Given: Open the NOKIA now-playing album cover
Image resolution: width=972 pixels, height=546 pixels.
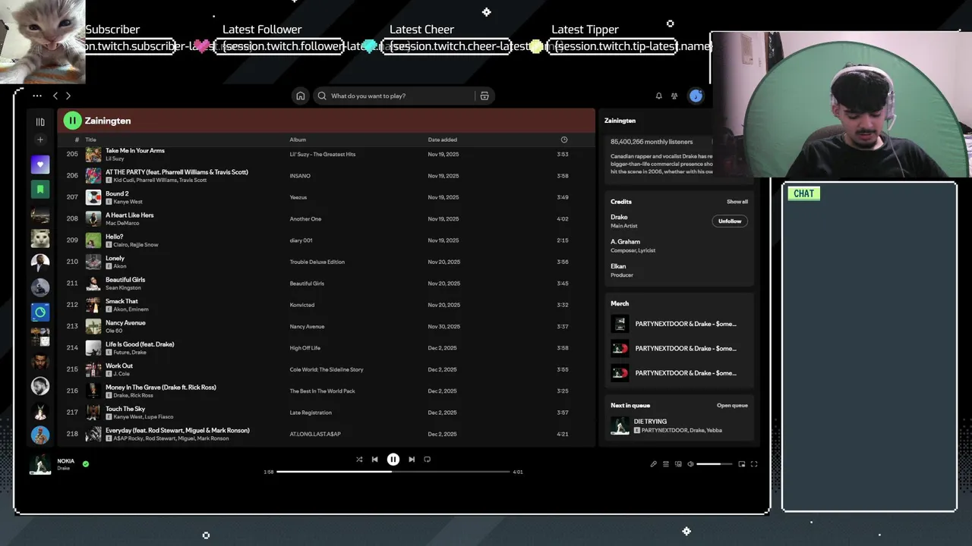Looking at the screenshot, I should pyautogui.click(x=40, y=464).
